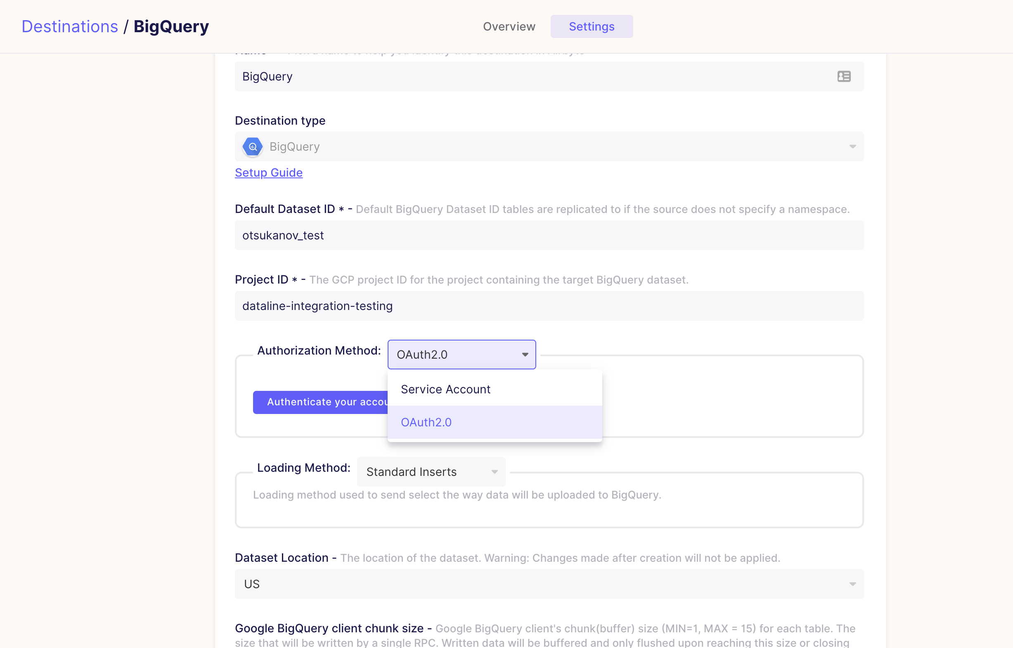Switch to the Overview tab
The height and width of the screenshot is (648, 1013).
pos(509,26)
